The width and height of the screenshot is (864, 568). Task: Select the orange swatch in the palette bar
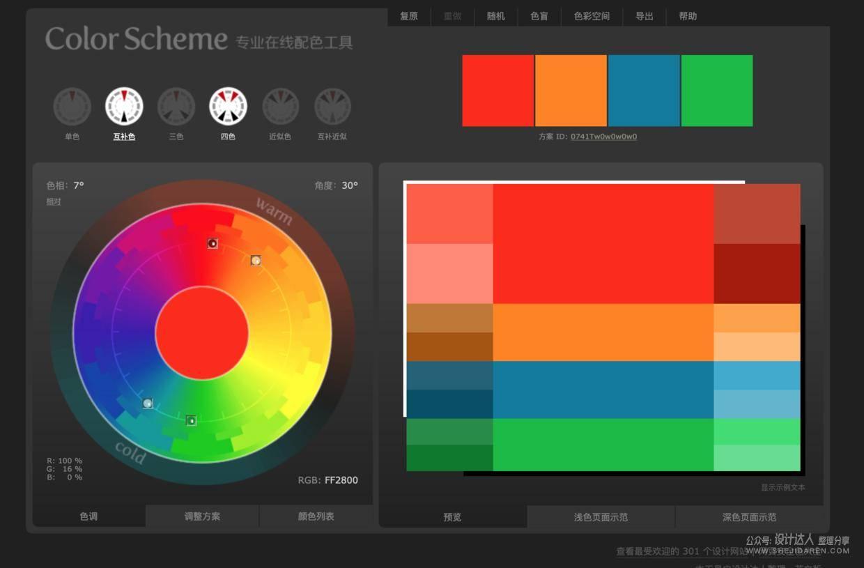point(571,90)
